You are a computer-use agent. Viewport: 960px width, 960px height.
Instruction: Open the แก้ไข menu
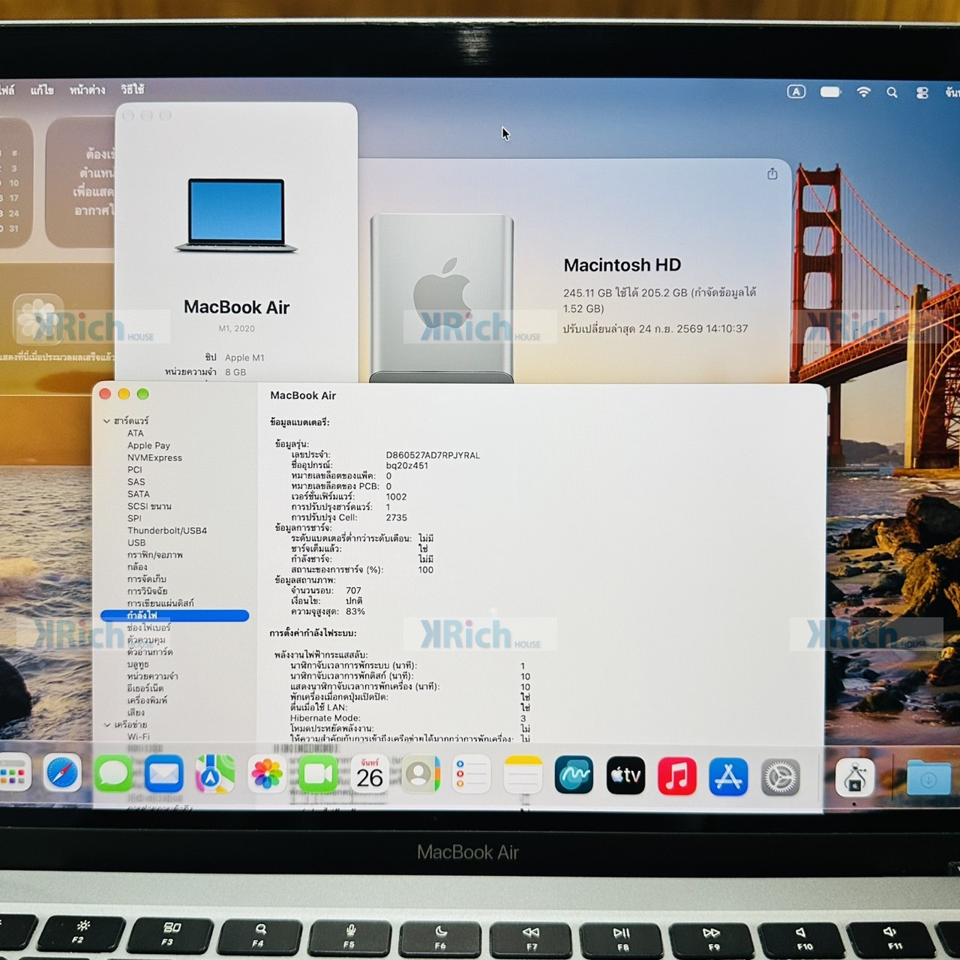click(42, 90)
